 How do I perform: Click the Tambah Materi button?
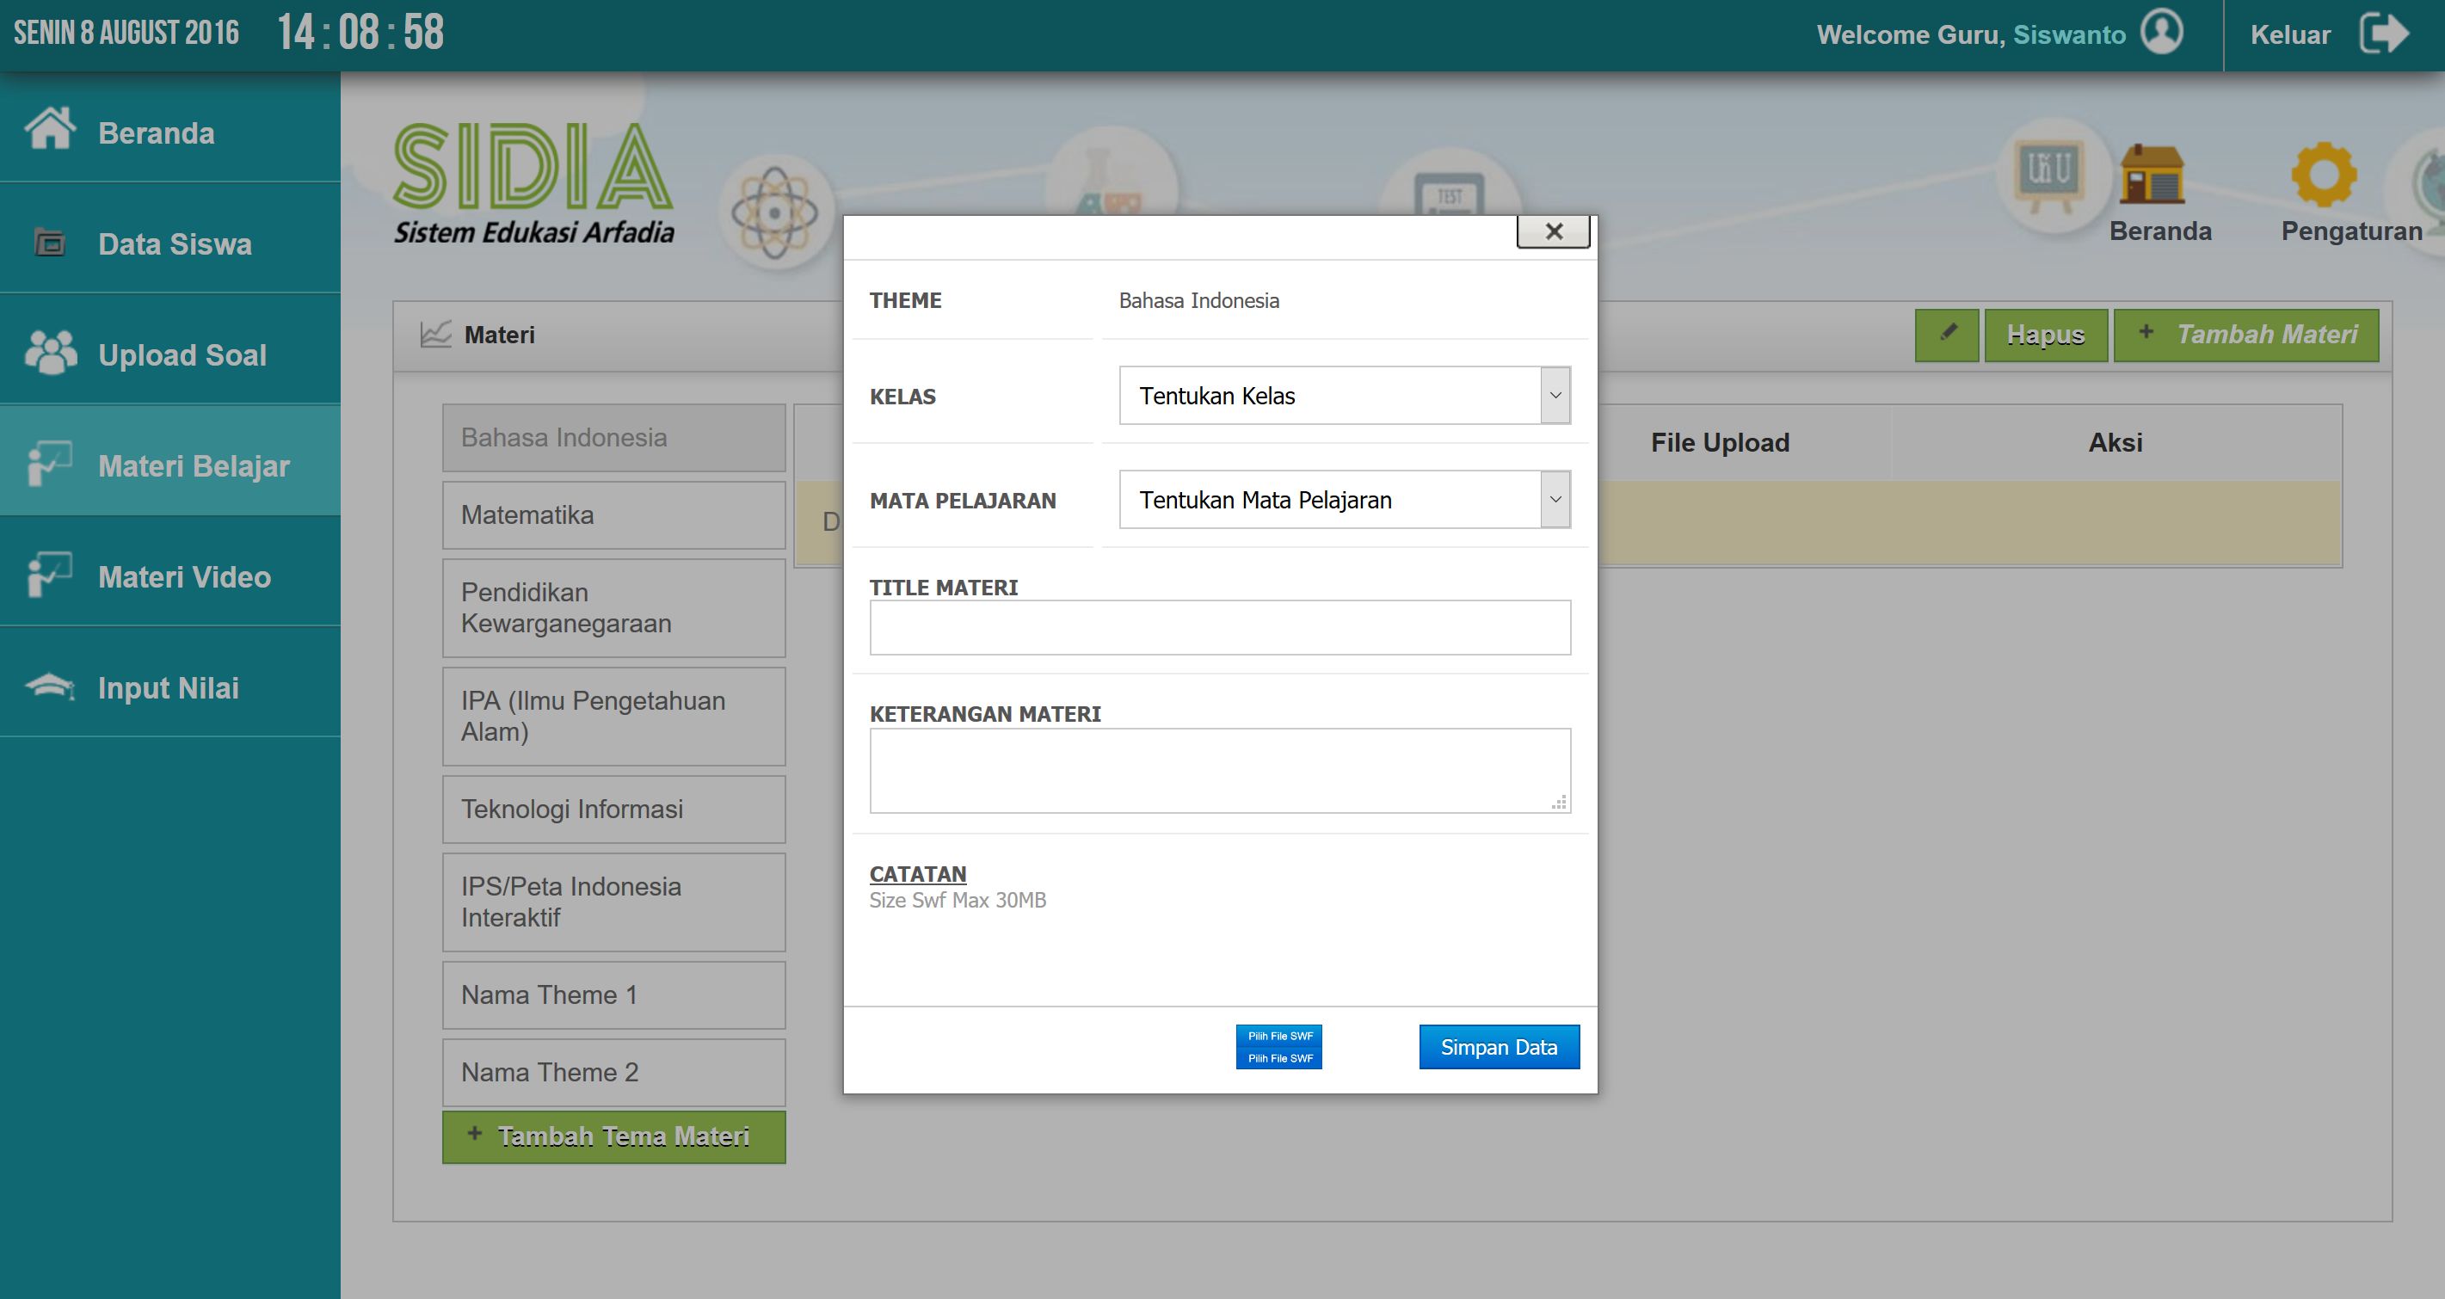[2245, 335]
